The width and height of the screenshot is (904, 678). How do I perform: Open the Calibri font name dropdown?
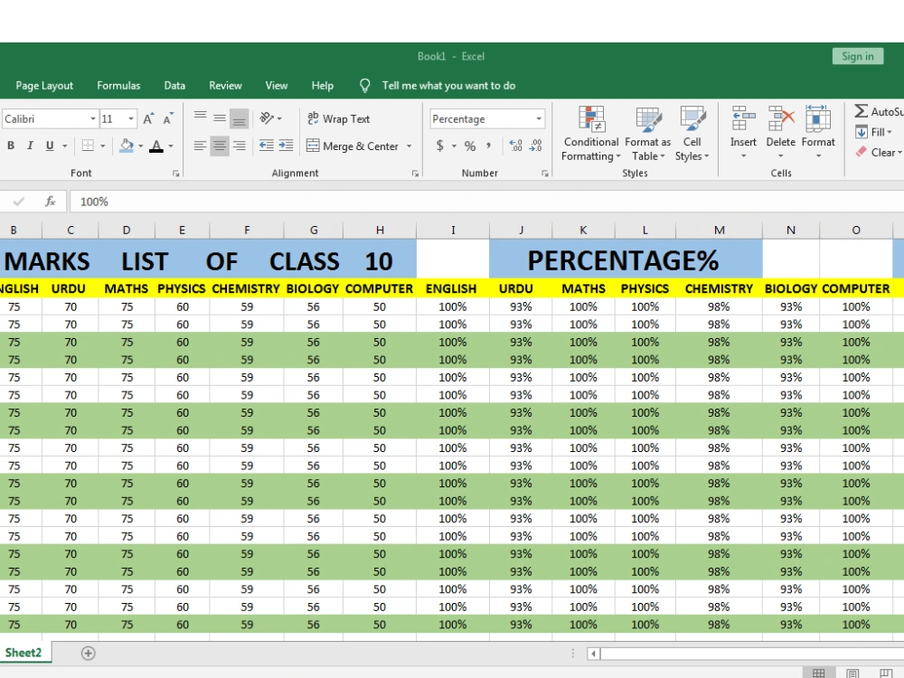[93, 119]
